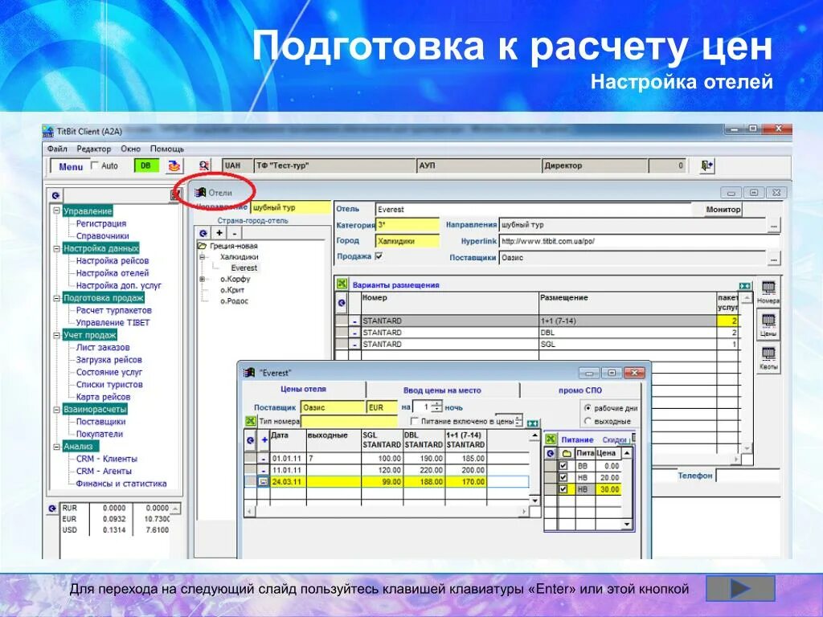Uncheck HB 30.00 meal checkbox

563,489
